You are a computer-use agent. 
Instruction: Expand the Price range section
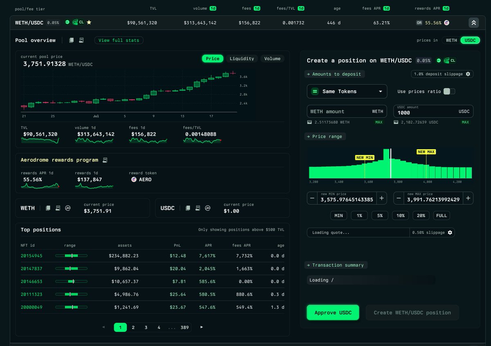pos(325,136)
